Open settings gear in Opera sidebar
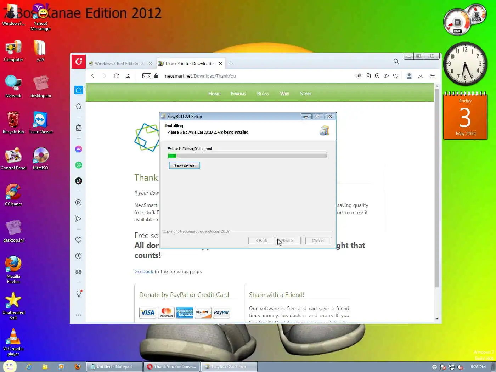Screen dimensions: 496x372 (x=79, y=272)
